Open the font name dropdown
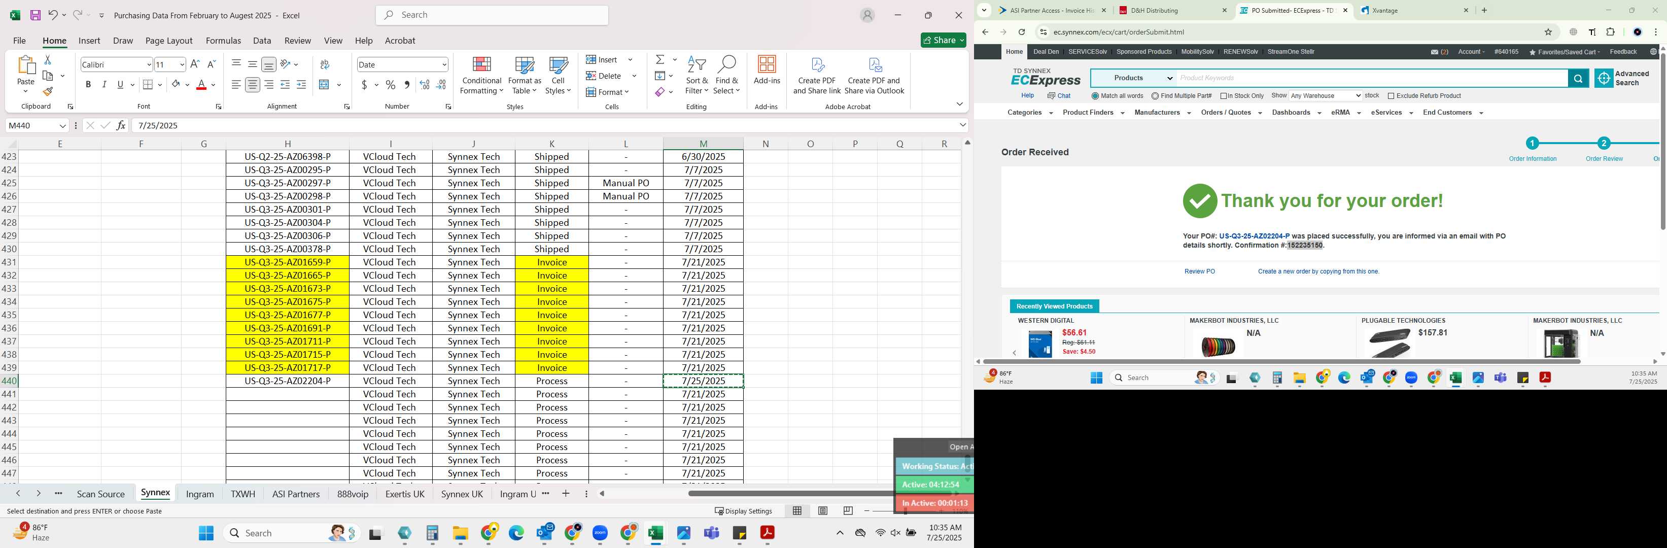The width and height of the screenshot is (1667, 548). click(149, 64)
